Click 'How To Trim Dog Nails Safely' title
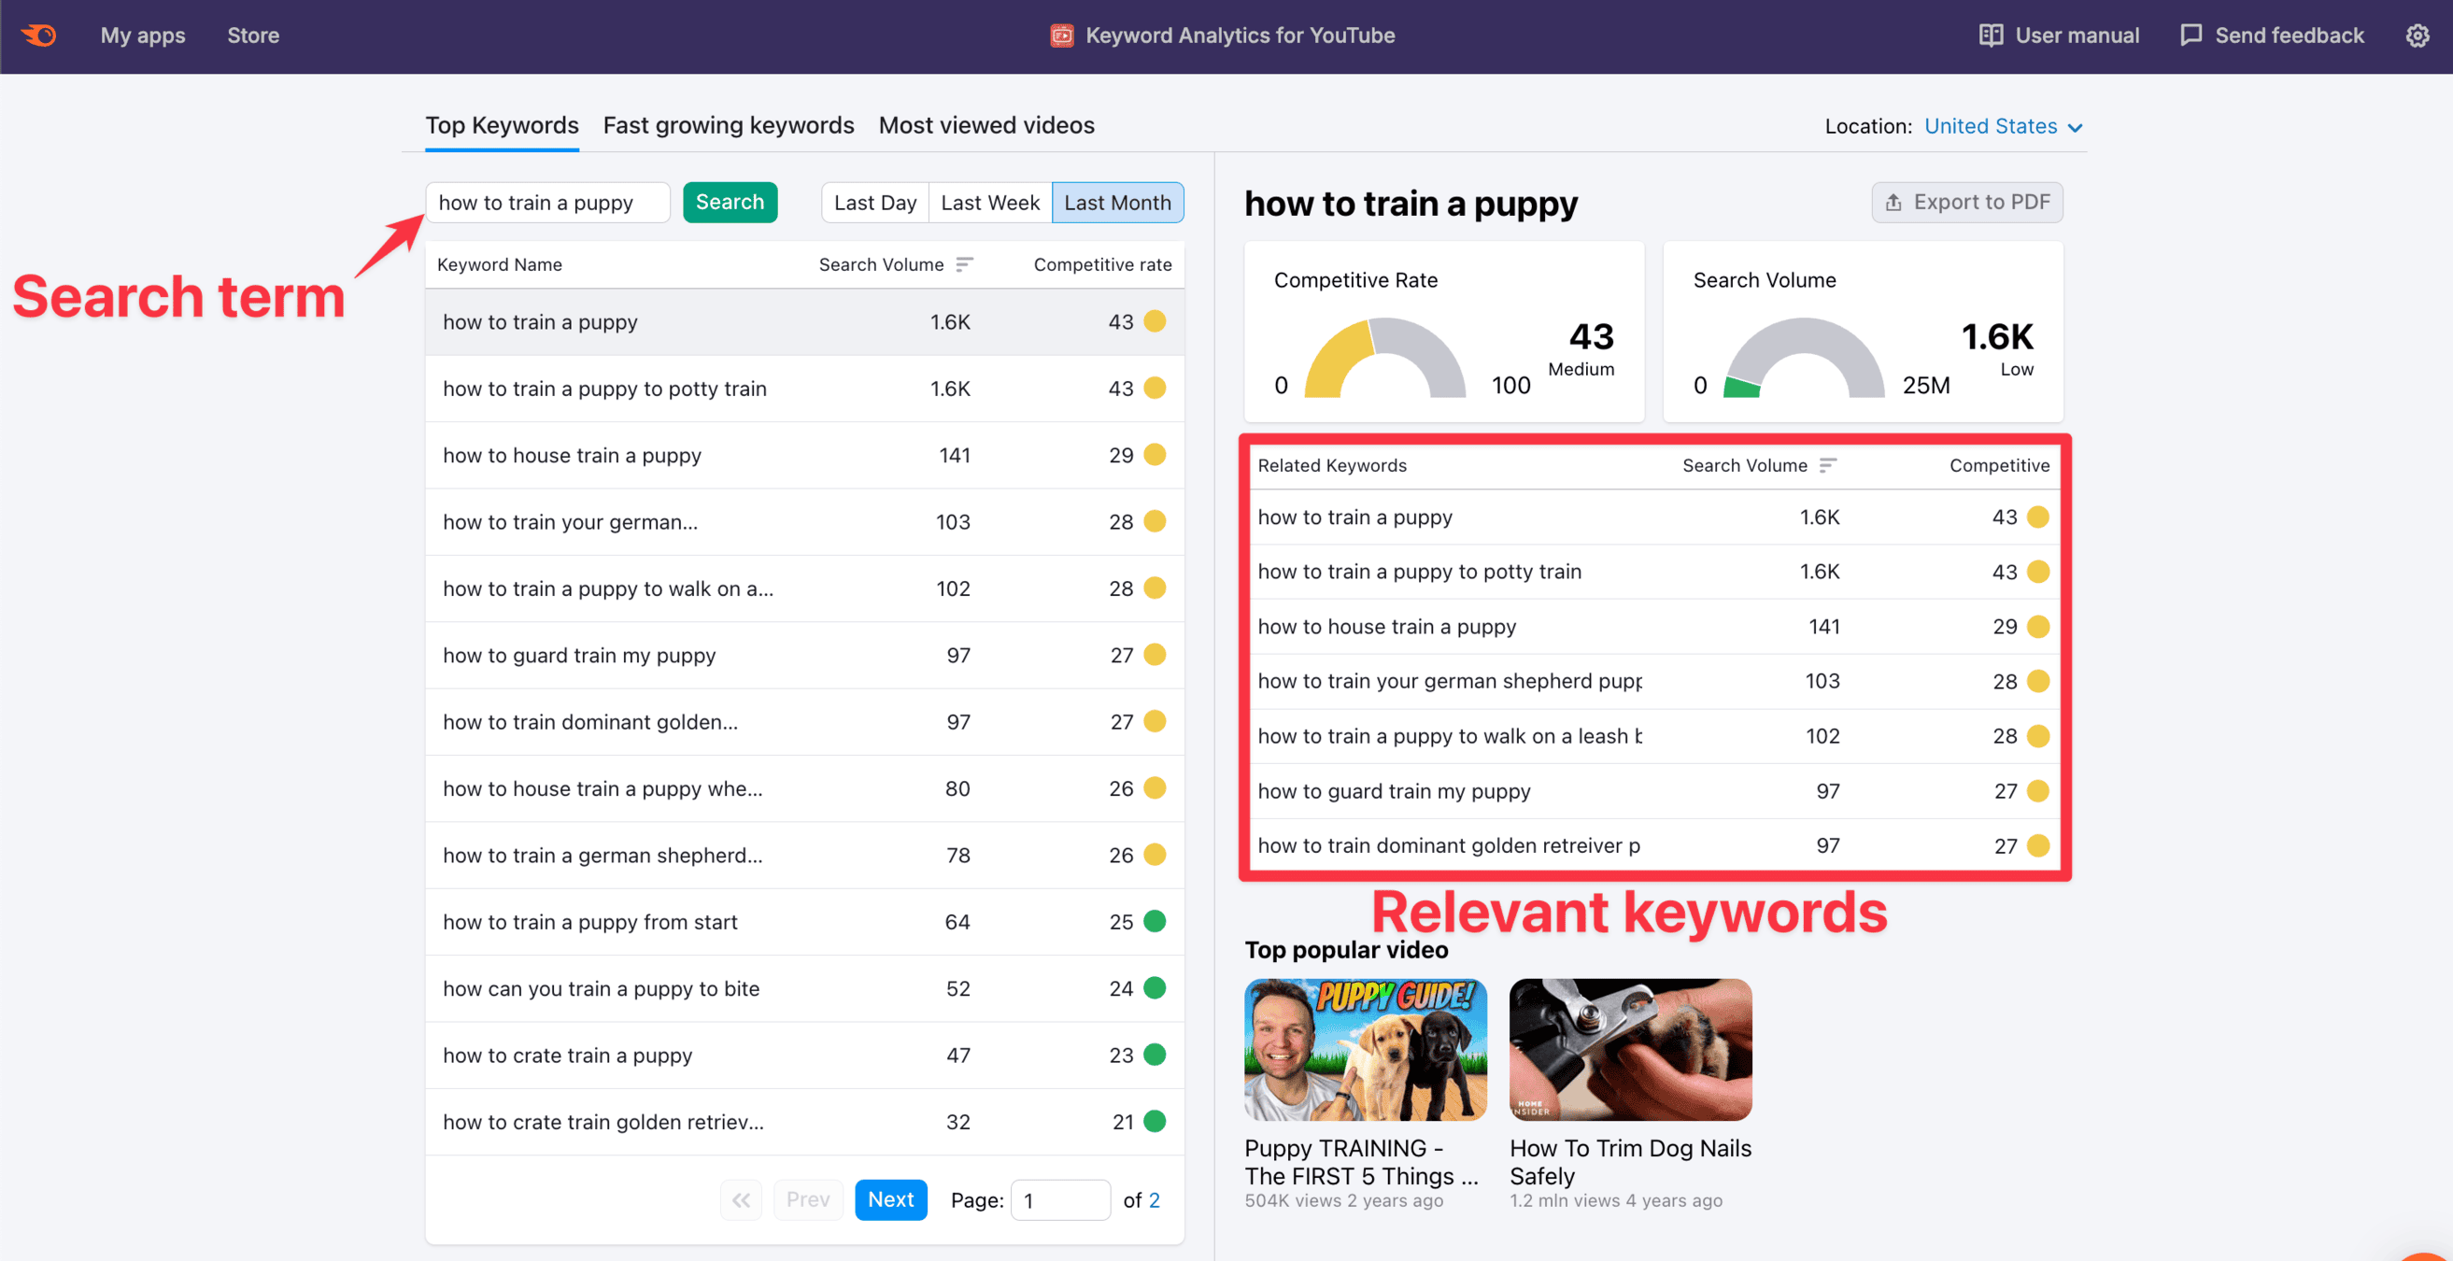Screen dimensions: 2453x1261 (x=1630, y=1162)
